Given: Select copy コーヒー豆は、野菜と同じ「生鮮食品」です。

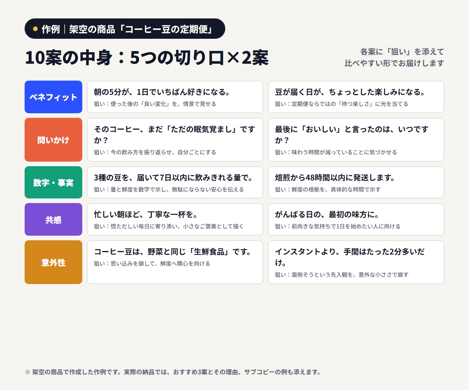Looking at the screenshot, I should click(173, 252).
